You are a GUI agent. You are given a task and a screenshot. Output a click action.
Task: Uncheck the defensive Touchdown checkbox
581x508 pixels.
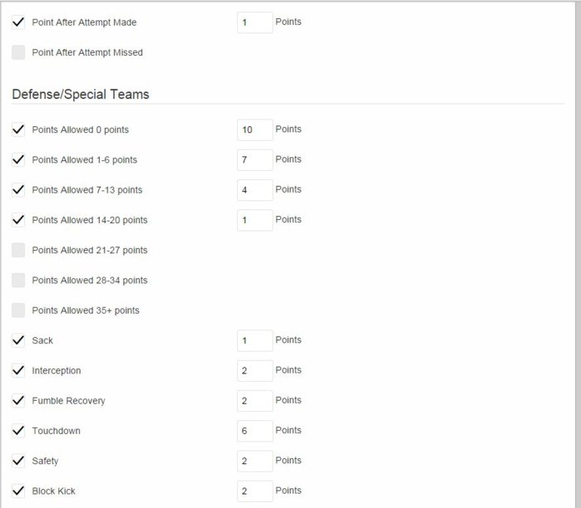pos(18,431)
